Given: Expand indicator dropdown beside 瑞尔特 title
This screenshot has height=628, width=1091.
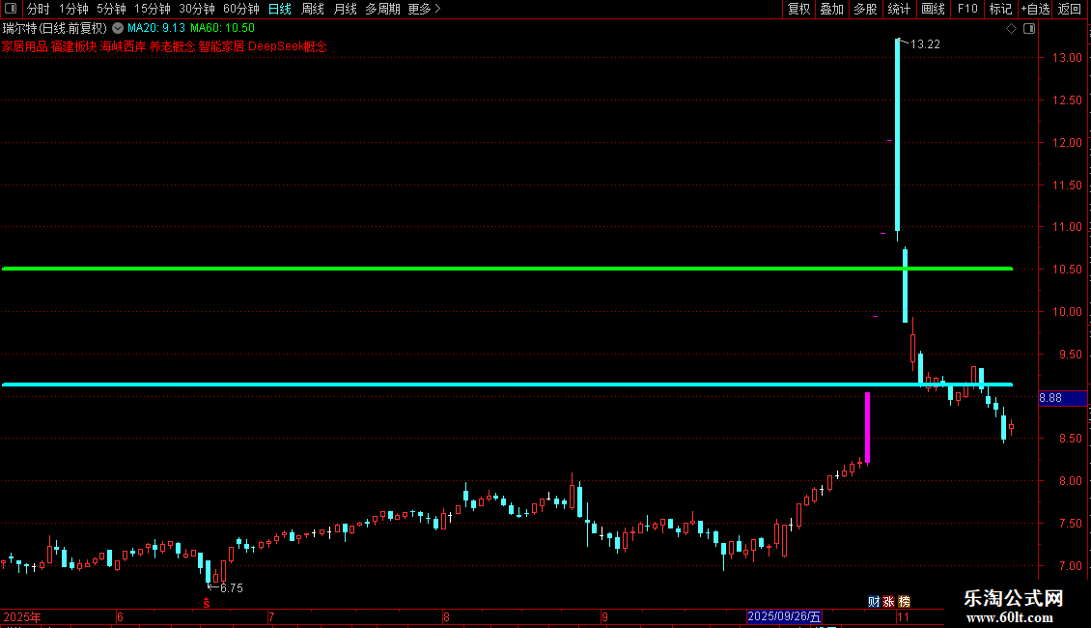Looking at the screenshot, I should pos(118,28).
